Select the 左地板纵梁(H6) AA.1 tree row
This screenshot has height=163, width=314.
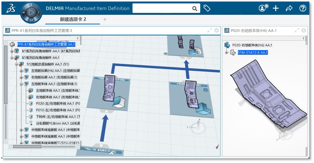point(55,71)
